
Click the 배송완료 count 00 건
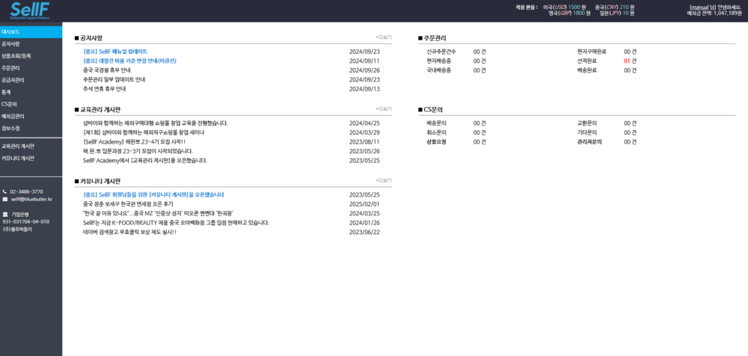[x=630, y=70]
